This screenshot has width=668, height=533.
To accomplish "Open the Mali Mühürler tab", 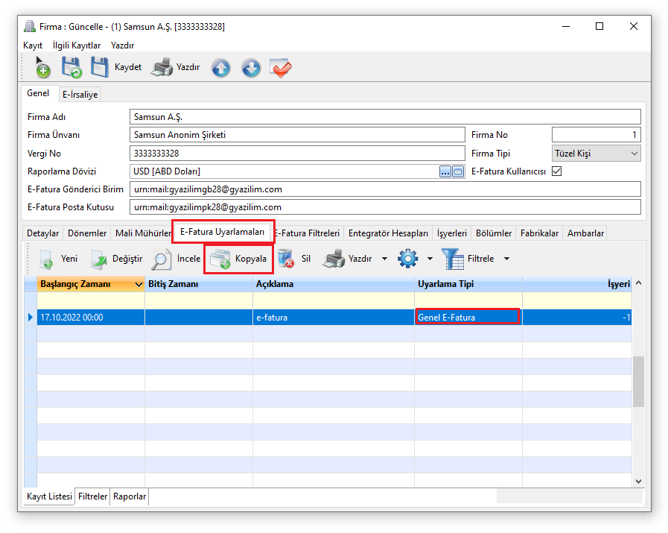I will (x=142, y=233).
